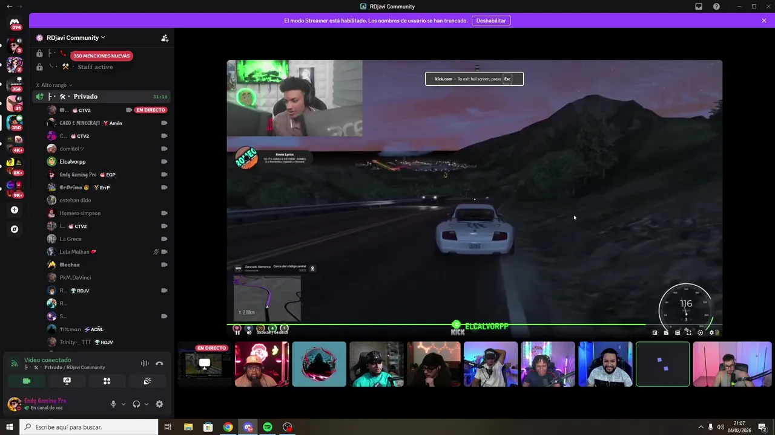775x435 pixels.
Task: Open the EN DIRECTO stream thumbnail tile
Action: coord(204,364)
